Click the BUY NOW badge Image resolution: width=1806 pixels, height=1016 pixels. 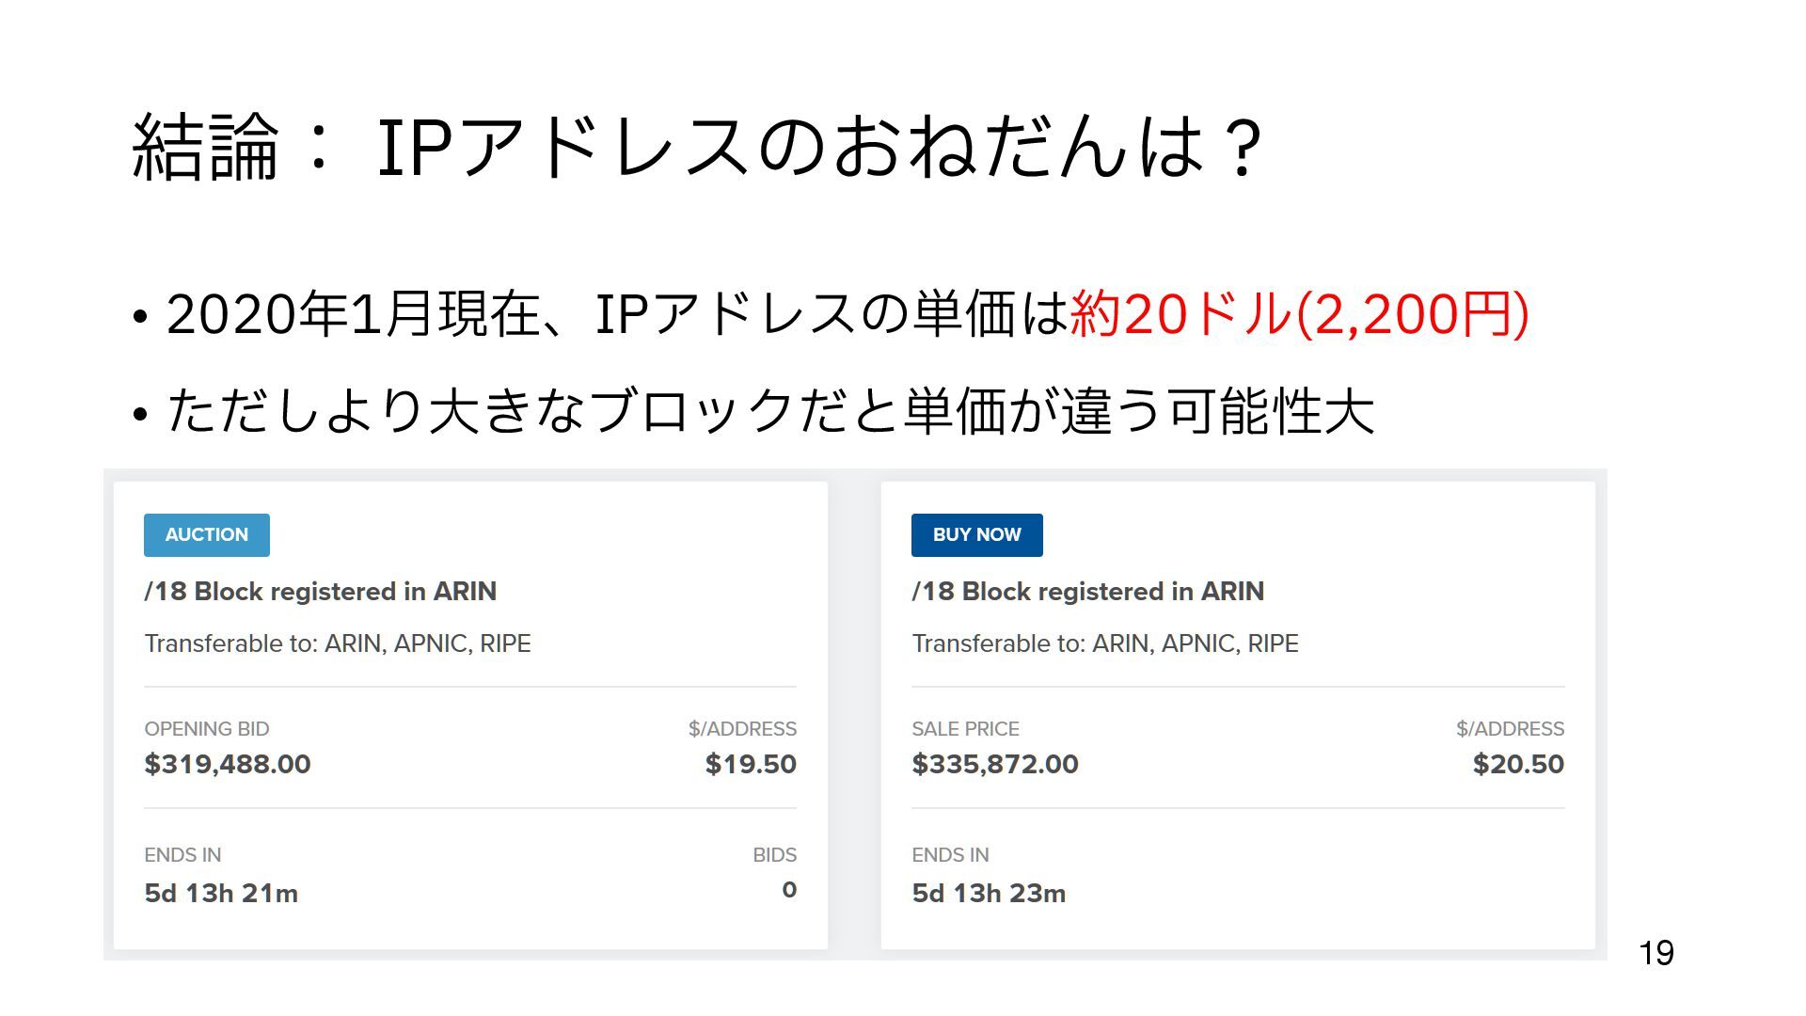(x=976, y=535)
